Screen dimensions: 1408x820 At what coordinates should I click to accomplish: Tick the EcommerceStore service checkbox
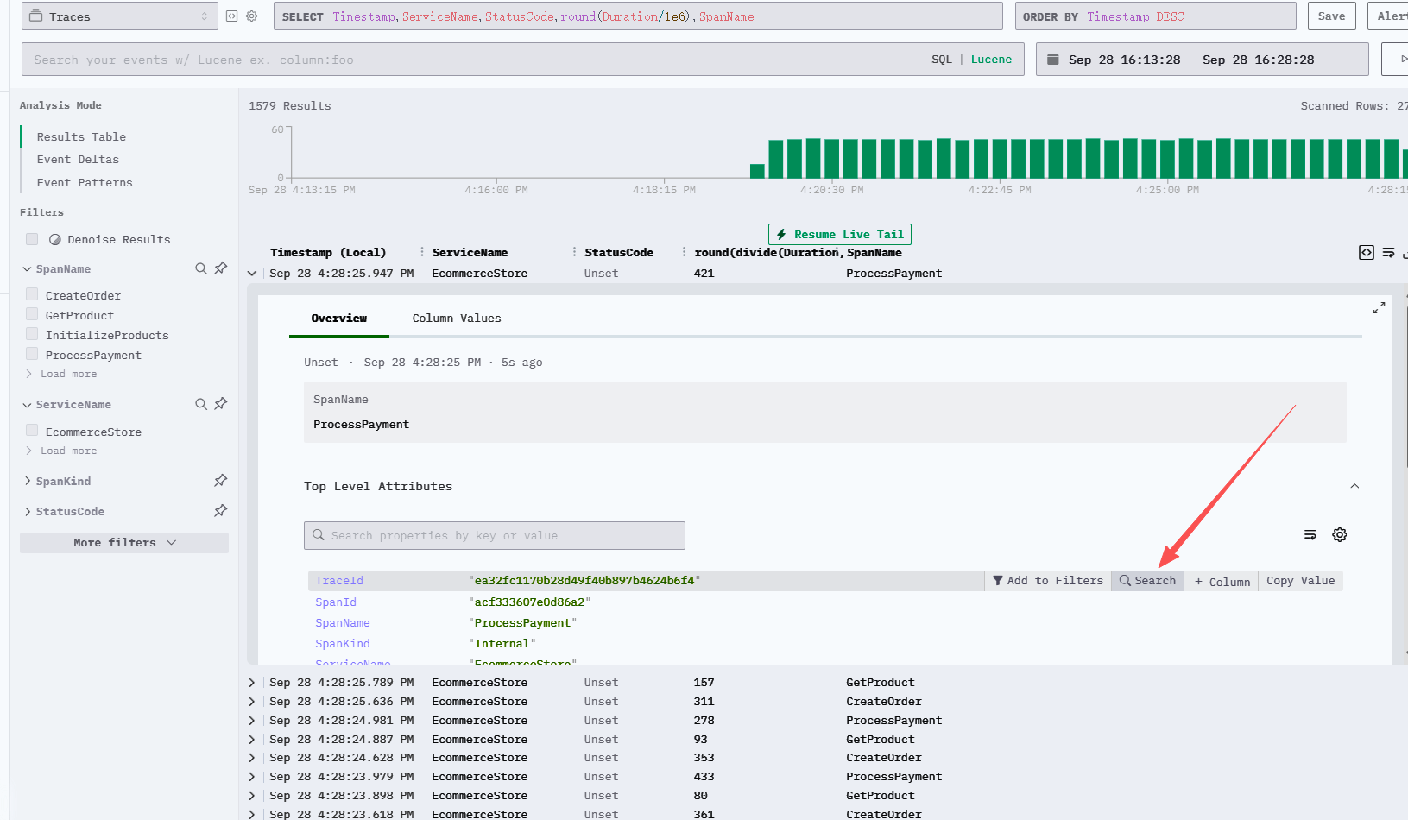tap(32, 431)
